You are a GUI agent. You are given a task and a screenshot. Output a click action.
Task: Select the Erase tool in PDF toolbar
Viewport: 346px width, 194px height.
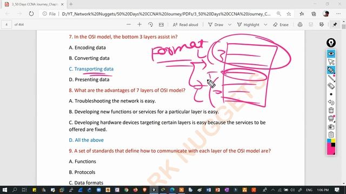tap(281, 25)
